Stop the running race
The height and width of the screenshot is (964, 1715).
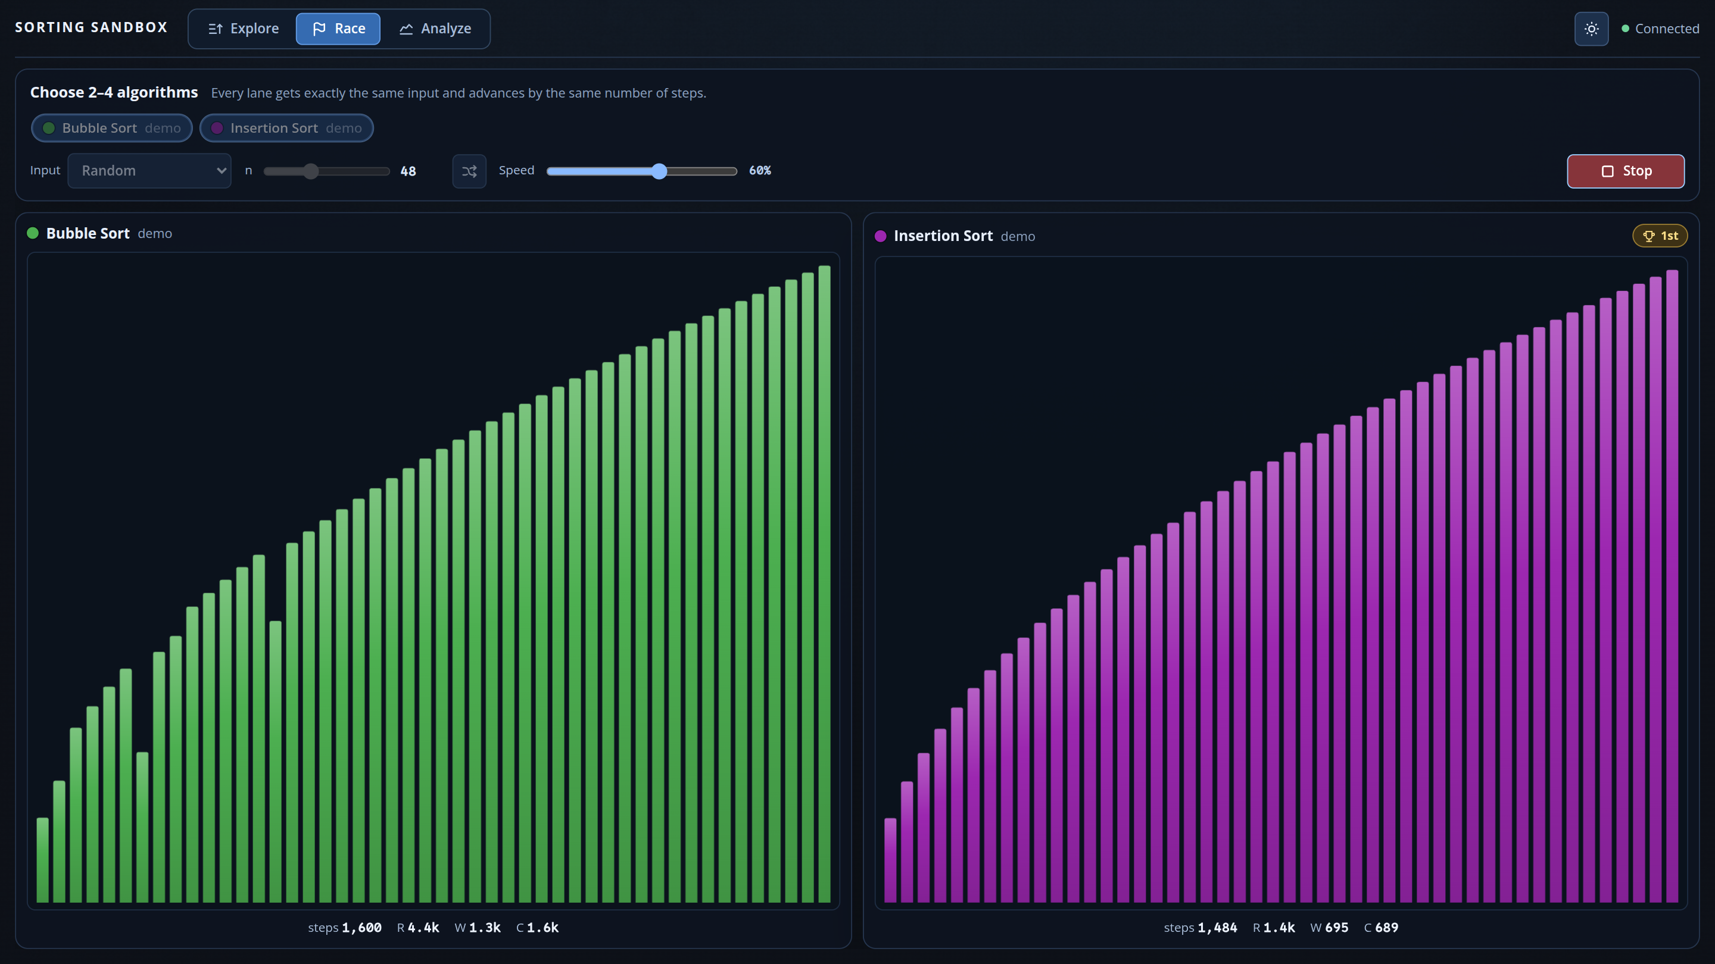click(1626, 171)
